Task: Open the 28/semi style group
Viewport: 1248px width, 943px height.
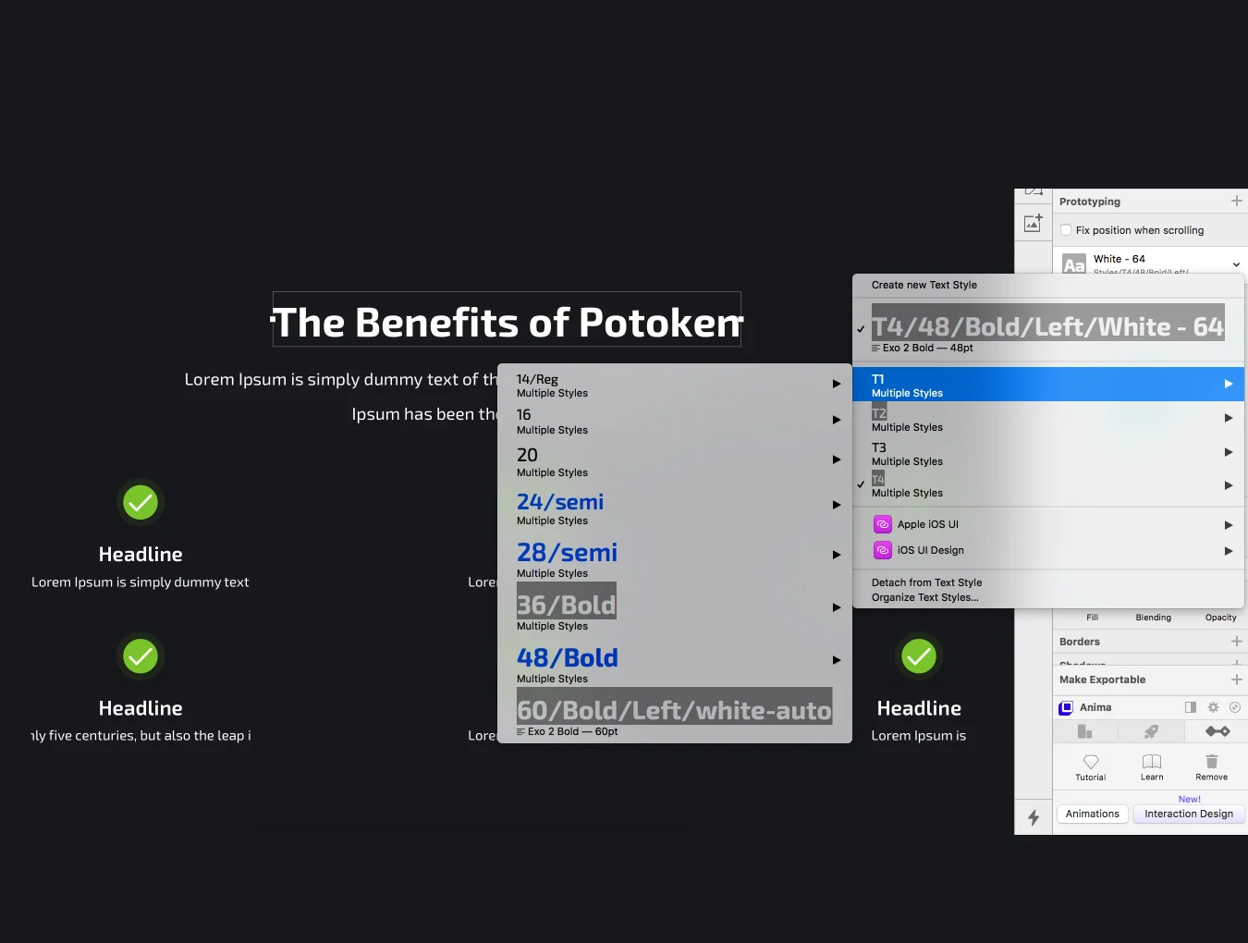Action: coord(675,558)
